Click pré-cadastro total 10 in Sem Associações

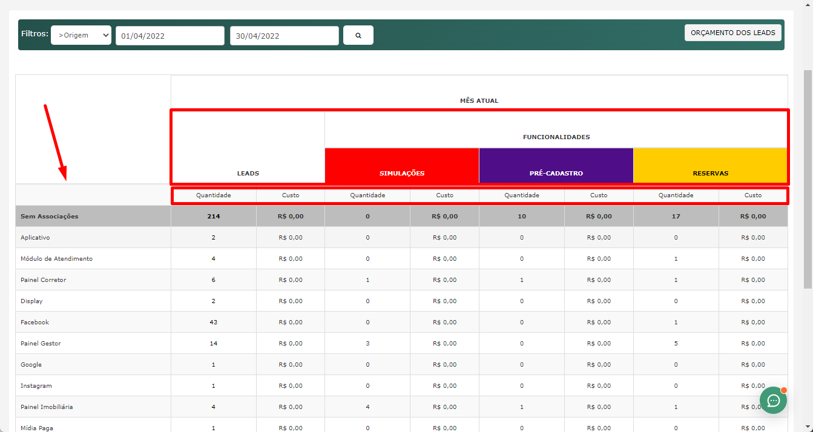point(522,216)
